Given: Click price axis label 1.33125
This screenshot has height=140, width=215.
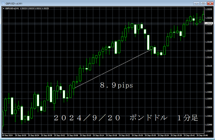Looking at the screenshot, I should (209, 66).
